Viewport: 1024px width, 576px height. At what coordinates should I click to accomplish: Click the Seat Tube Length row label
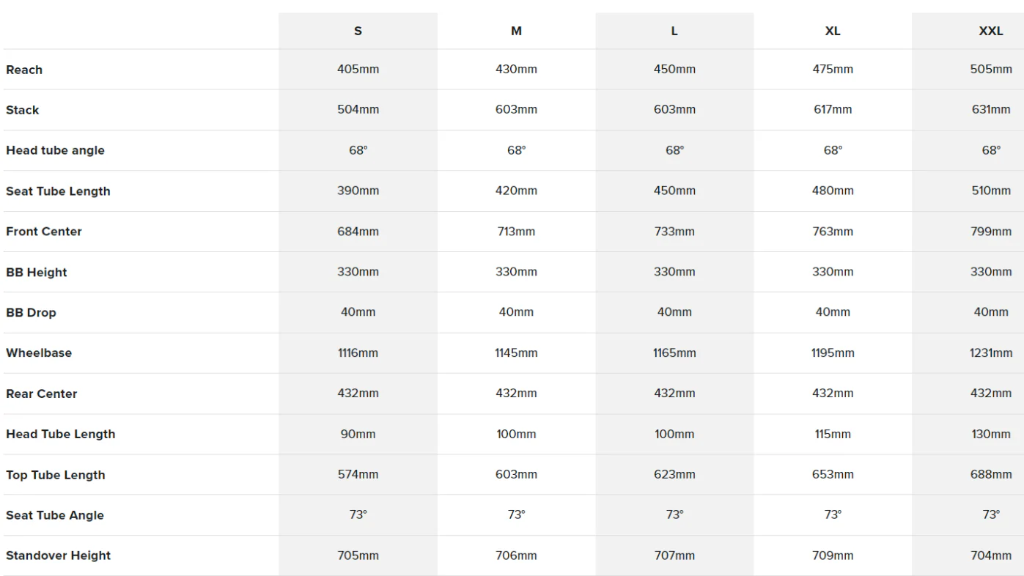(x=58, y=191)
